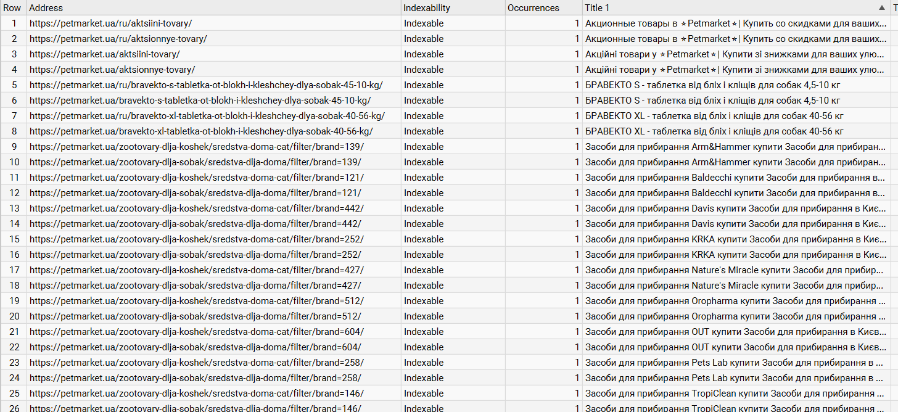The image size is (898, 412).
Task: Select the row 5 address with ru/bravekto-s-tabletka
Action: 206,85
